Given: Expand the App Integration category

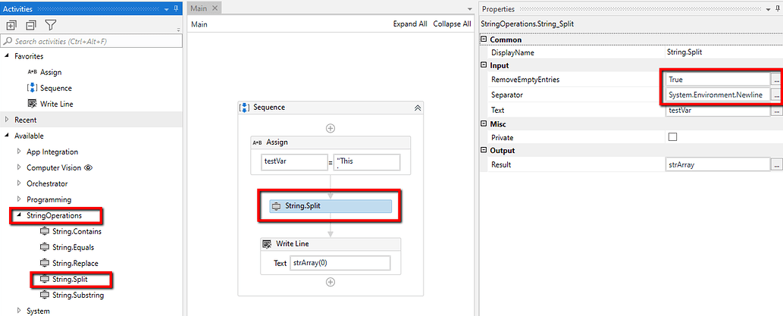Looking at the screenshot, I should pos(19,152).
